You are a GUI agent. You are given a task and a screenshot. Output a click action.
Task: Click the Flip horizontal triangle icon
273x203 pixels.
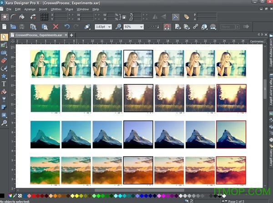point(155,17)
